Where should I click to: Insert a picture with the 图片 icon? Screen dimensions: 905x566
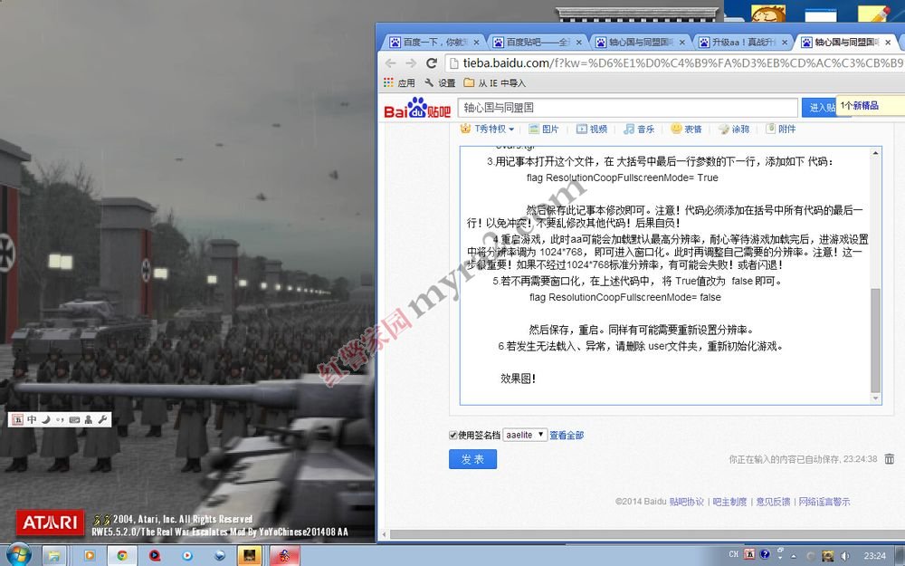[x=544, y=129]
